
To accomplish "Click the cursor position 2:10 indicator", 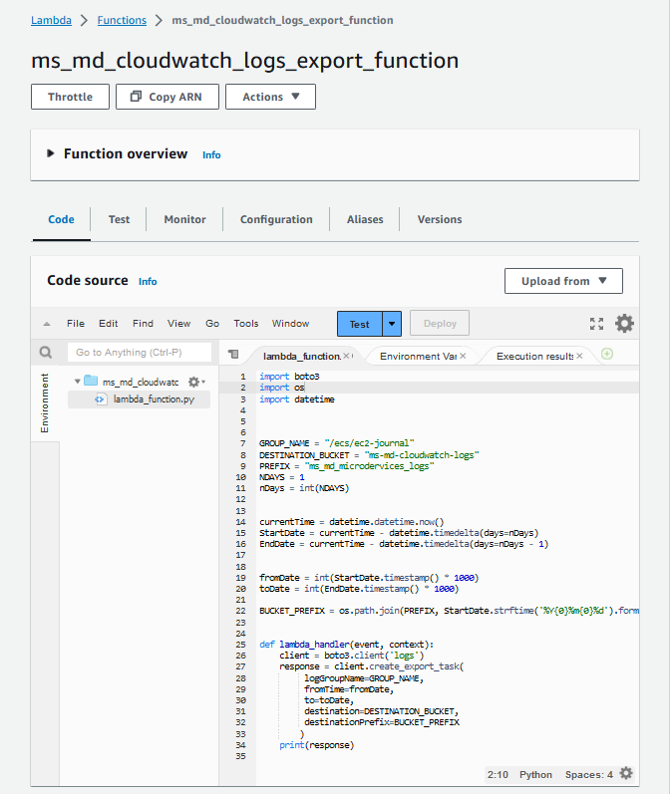I will [498, 775].
